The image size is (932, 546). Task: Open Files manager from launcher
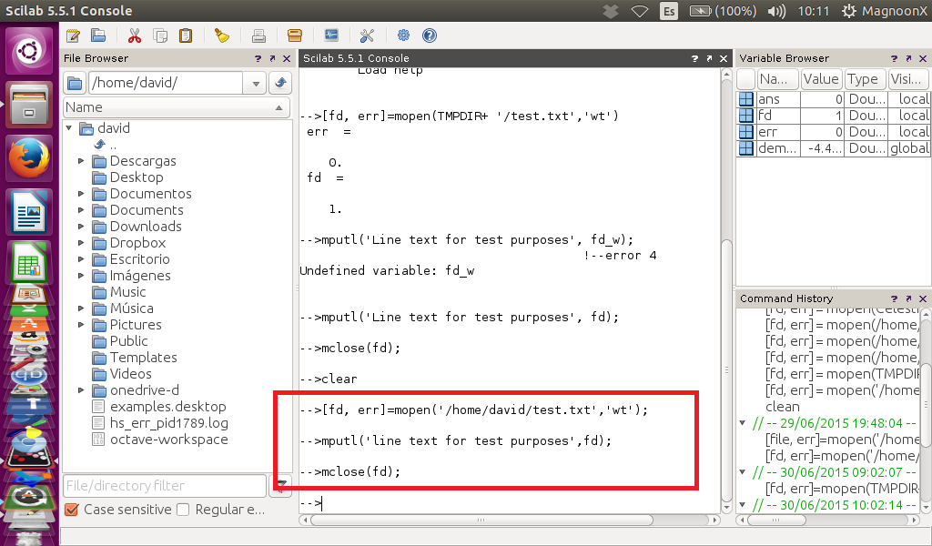coord(29,105)
